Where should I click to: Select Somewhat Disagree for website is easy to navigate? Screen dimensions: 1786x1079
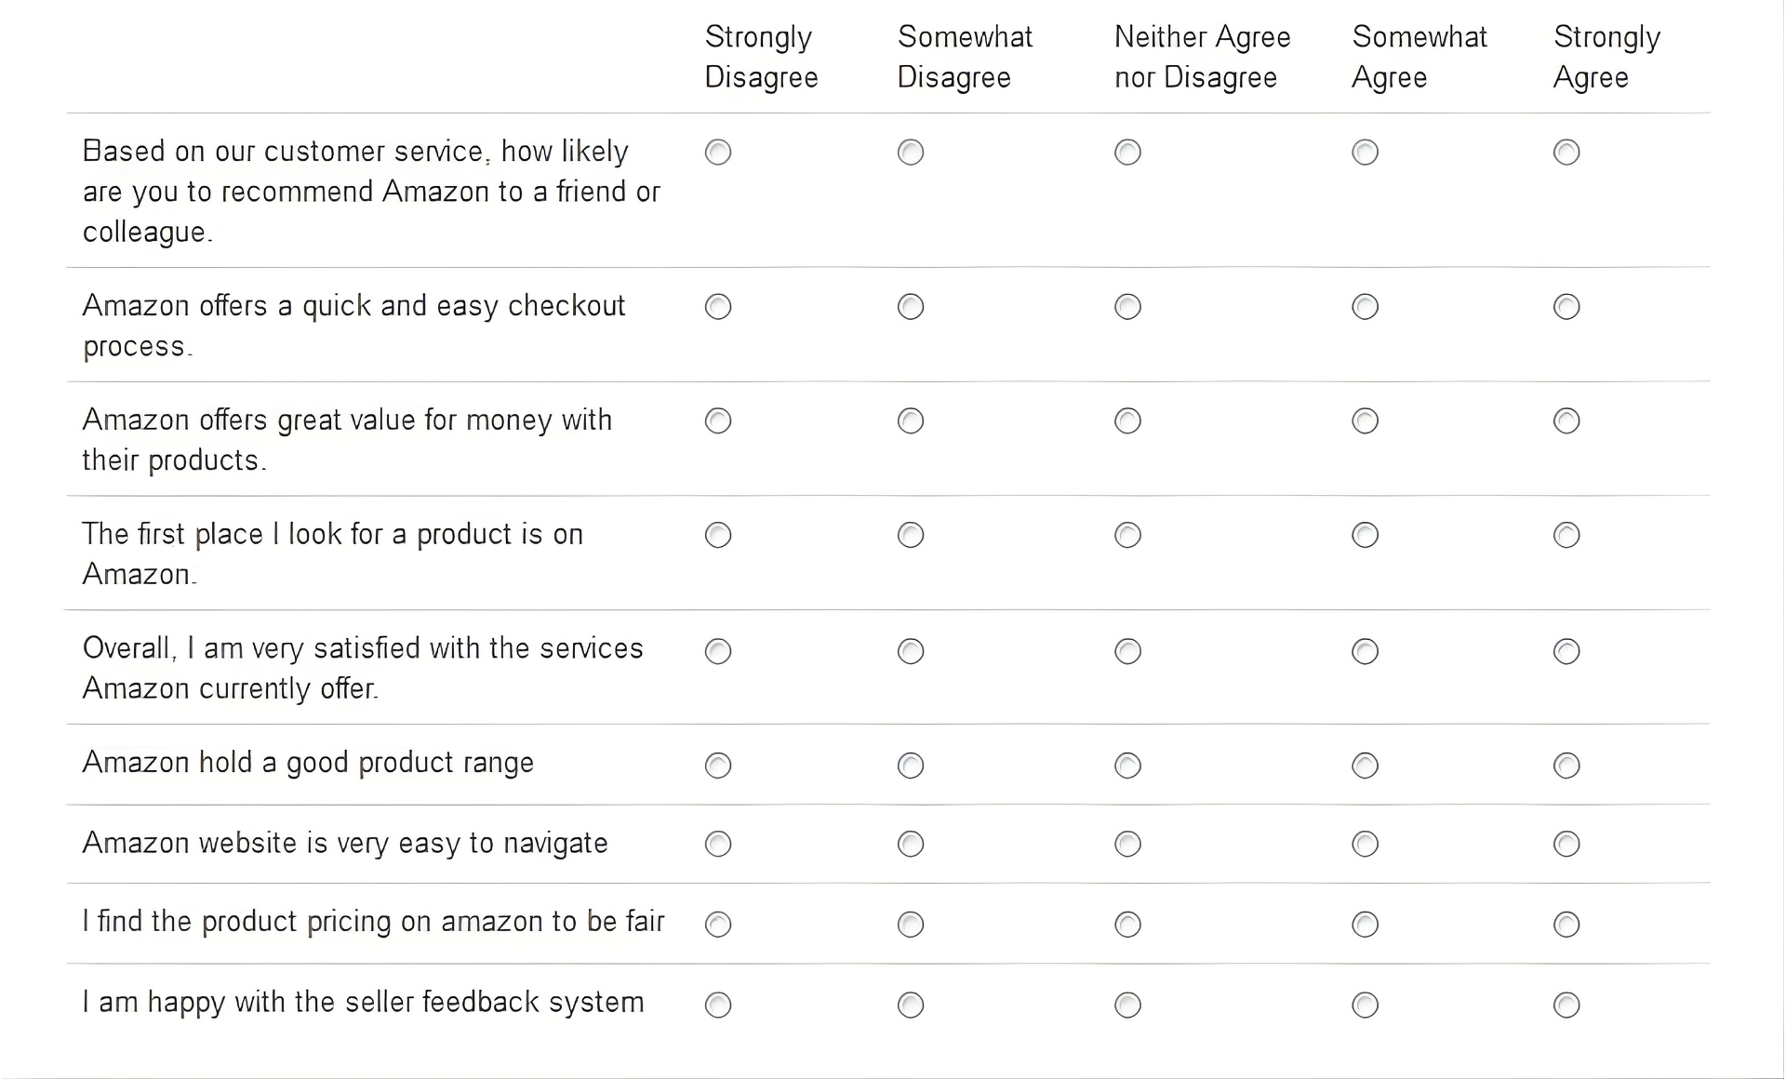(910, 844)
